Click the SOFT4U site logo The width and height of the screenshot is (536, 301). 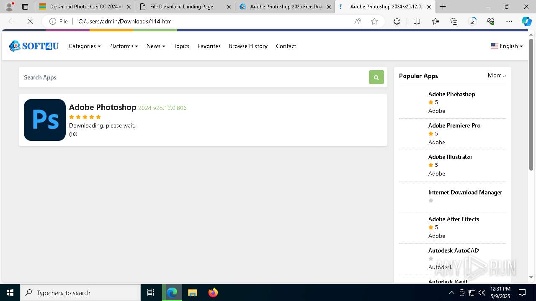coord(34,46)
